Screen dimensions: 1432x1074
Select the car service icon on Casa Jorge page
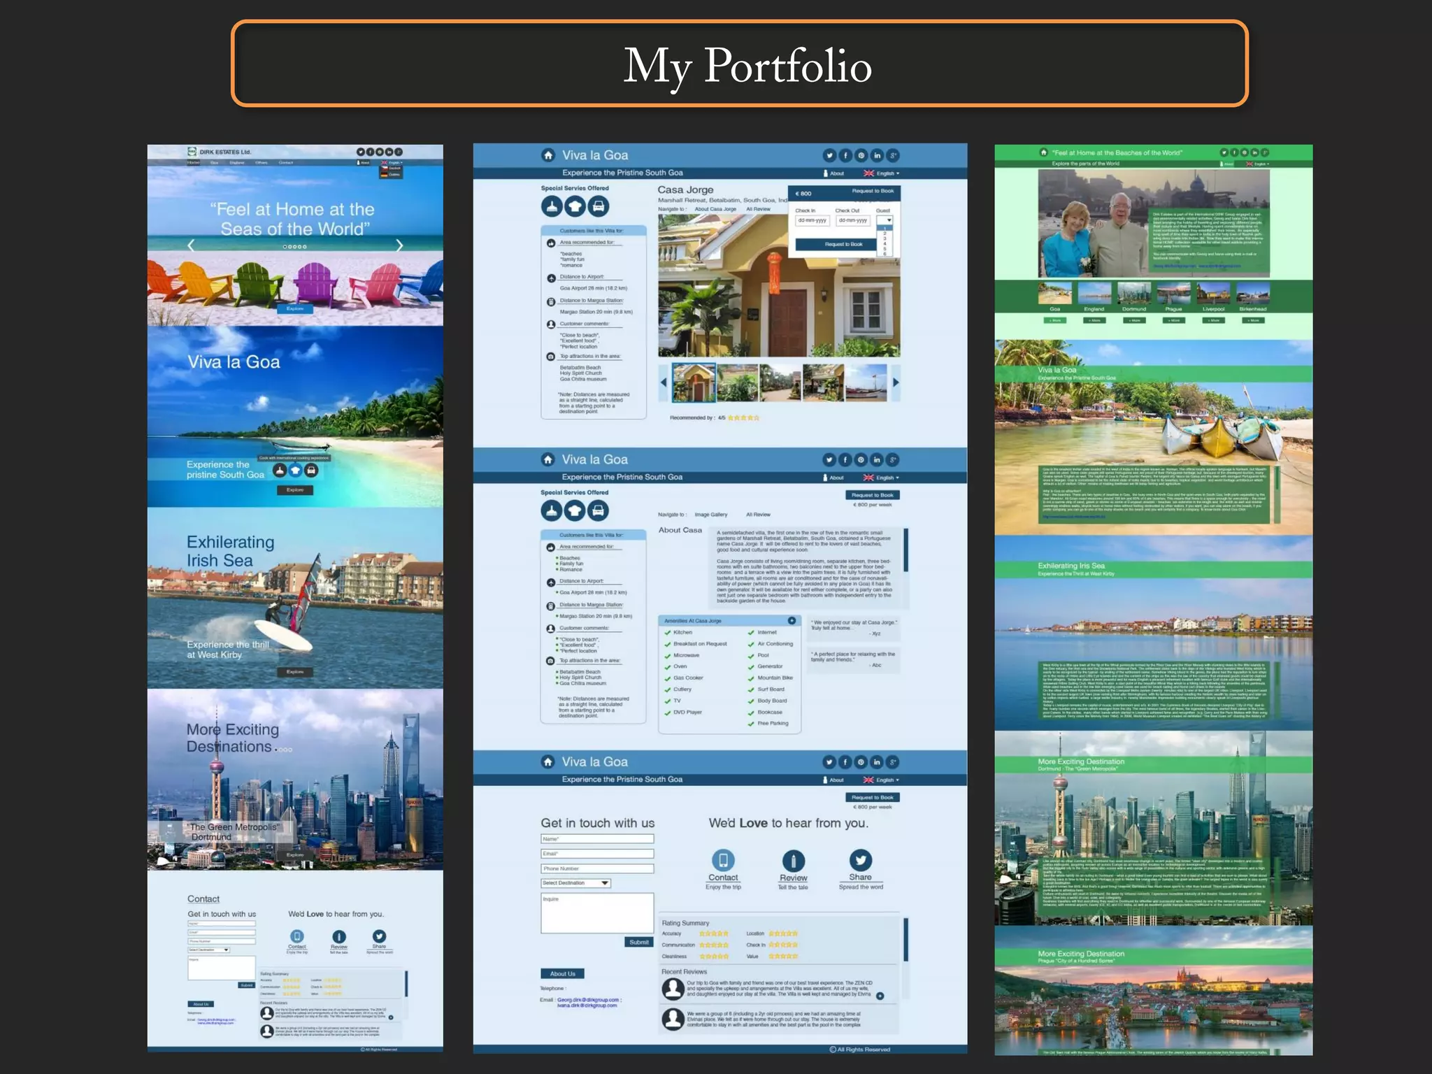[x=598, y=206]
